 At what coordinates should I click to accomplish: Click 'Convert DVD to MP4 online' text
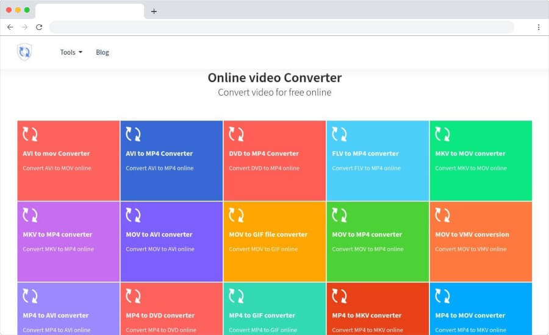264,168
